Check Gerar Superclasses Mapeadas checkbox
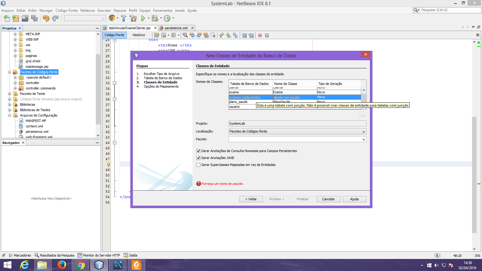 pos(198,165)
